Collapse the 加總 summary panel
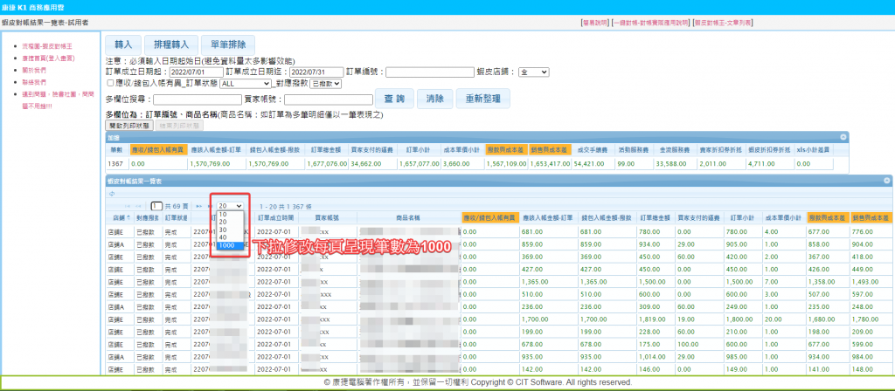 pos(843,137)
